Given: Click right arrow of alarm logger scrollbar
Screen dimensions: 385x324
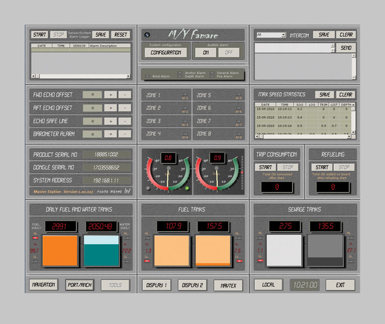Looking at the screenshot, I should tap(128, 76).
